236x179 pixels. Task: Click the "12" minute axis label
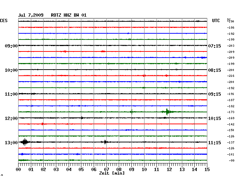(169, 169)
